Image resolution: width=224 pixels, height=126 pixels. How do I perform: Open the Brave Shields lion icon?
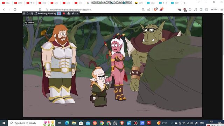155,9
